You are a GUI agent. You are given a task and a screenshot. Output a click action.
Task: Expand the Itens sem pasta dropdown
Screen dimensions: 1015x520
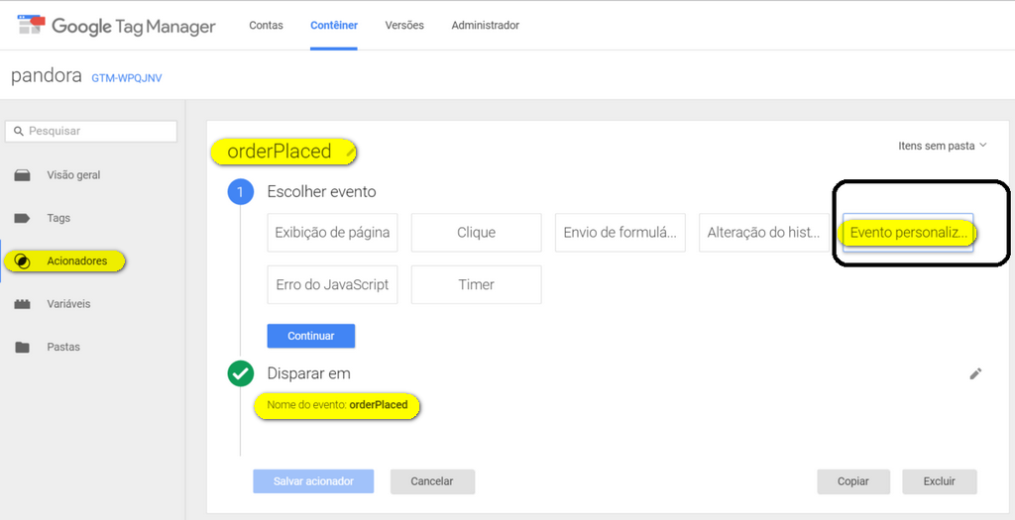[x=942, y=146]
